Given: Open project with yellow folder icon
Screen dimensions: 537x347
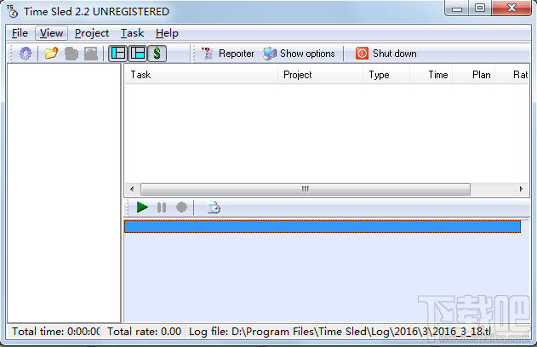Looking at the screenshot, I should coord(51,54).
